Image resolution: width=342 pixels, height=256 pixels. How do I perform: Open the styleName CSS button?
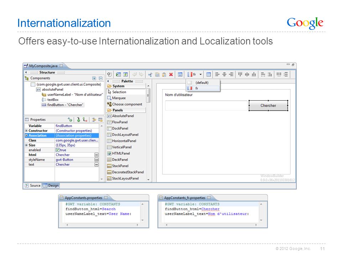pyautogui.click(x=97, y=160)
